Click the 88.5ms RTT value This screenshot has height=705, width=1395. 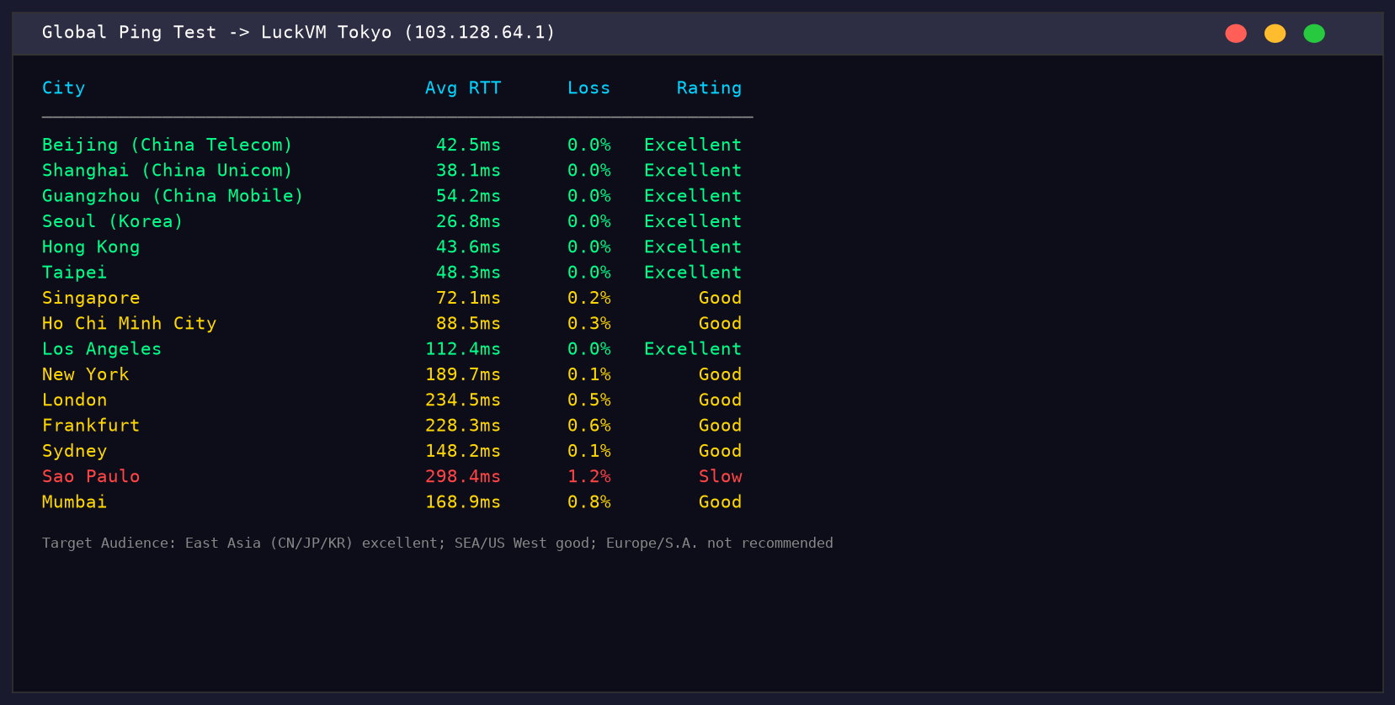click(x=468, y=323)
